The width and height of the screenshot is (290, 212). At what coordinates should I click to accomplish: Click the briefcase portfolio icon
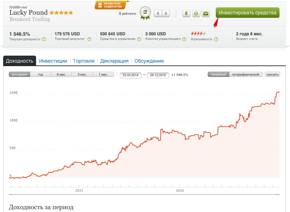tap(206, 13)
